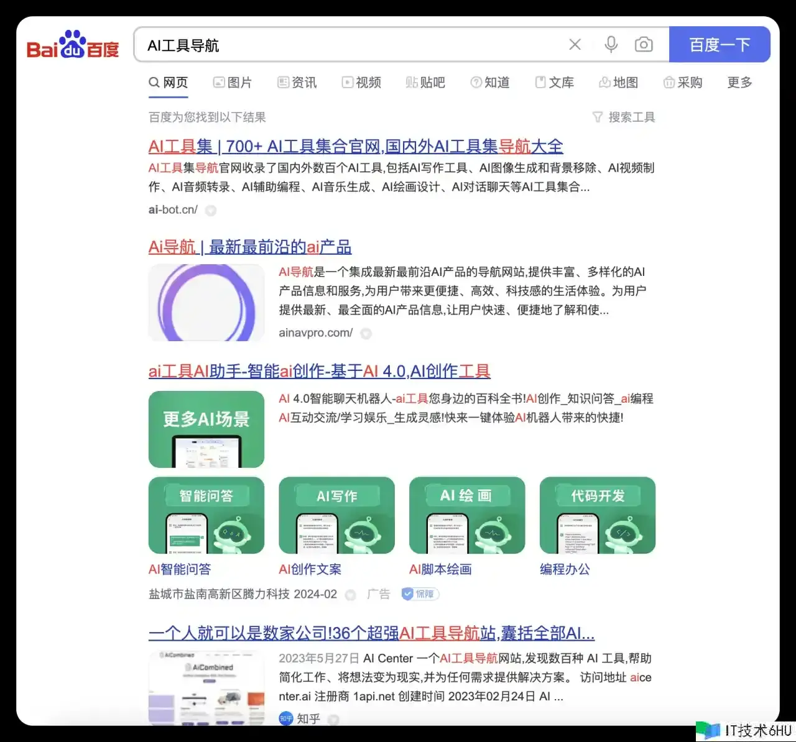Start voice search with the microphone icon
Image resolution: width=796 pixels, height=742 pixels.
coord(611,45)
